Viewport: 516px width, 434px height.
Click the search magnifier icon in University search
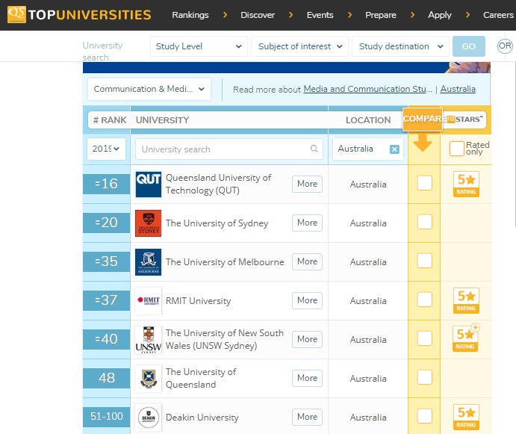coord(314,149)
